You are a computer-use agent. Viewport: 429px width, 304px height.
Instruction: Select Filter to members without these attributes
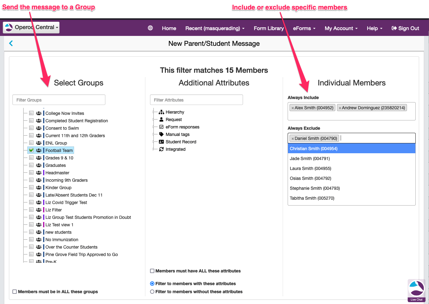coord(152,292)
